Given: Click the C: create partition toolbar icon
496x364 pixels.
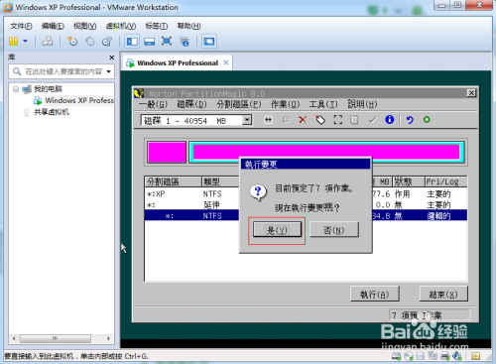Looking at the screenshot, I should click(286, 120).
